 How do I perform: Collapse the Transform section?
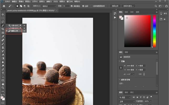[120, 61]
